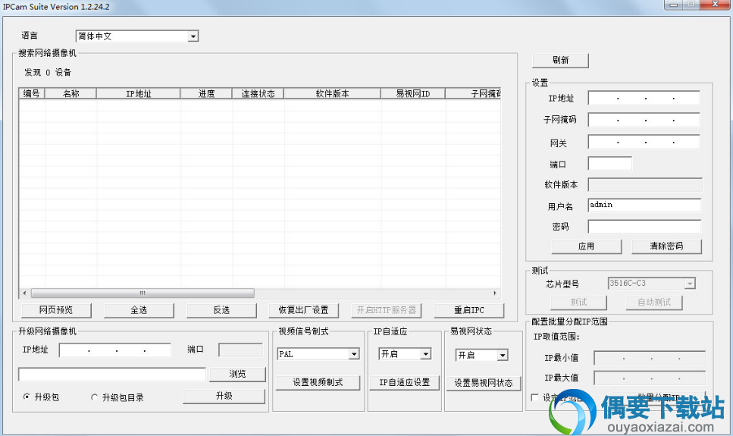
Task: Click the 连接状态 column header
Action: (258, 93)
